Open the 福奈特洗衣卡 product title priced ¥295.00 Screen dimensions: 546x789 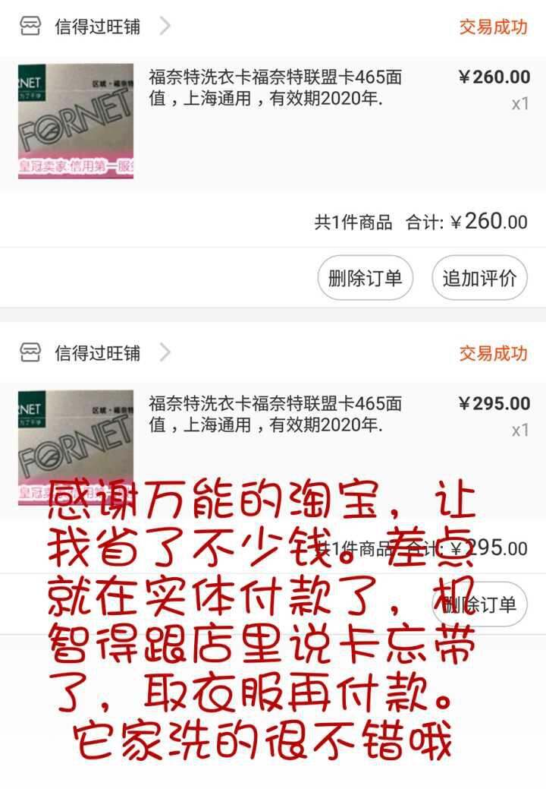pyautogui.click(x=275, y=414)
